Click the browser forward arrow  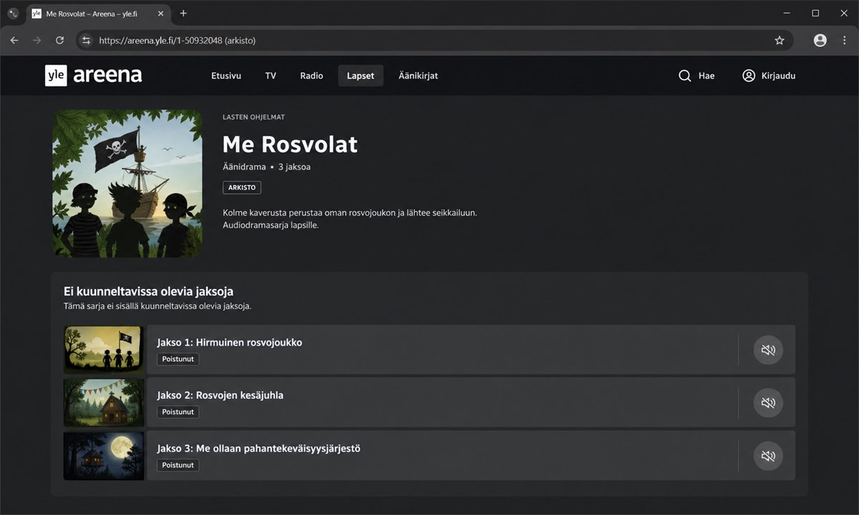[37, 40]
